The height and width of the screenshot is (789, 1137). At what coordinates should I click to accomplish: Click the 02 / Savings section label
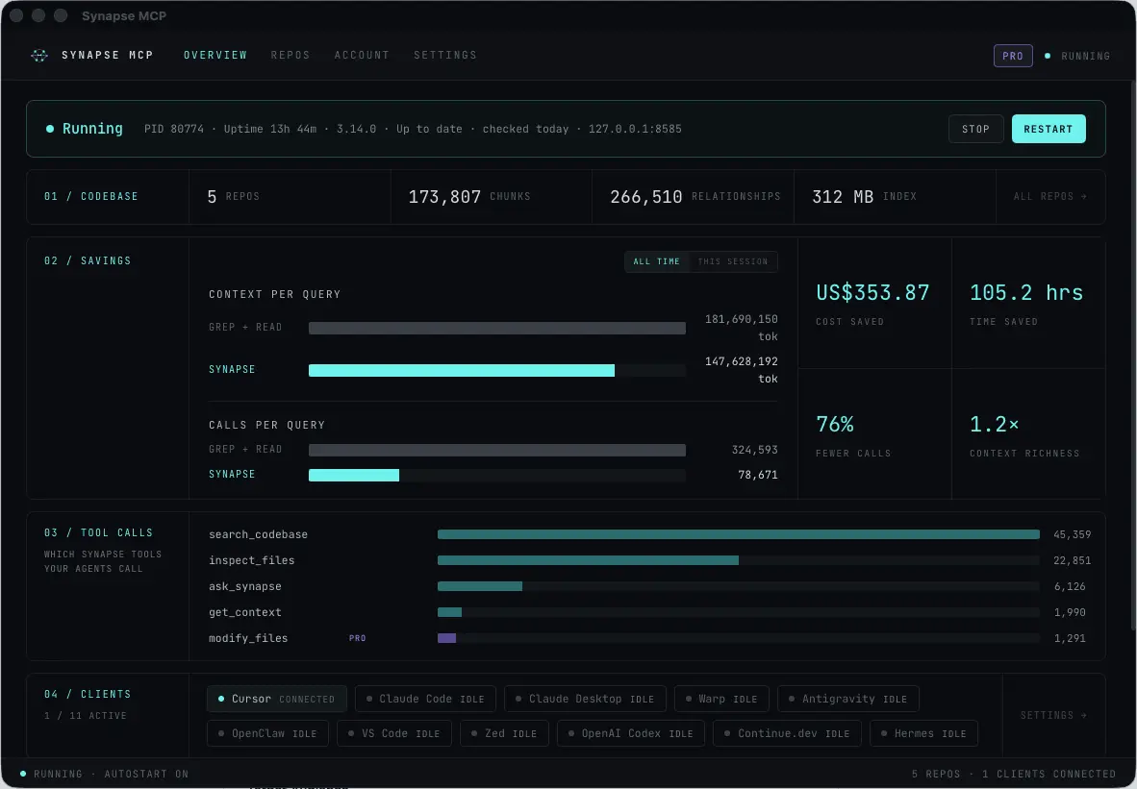88,260
